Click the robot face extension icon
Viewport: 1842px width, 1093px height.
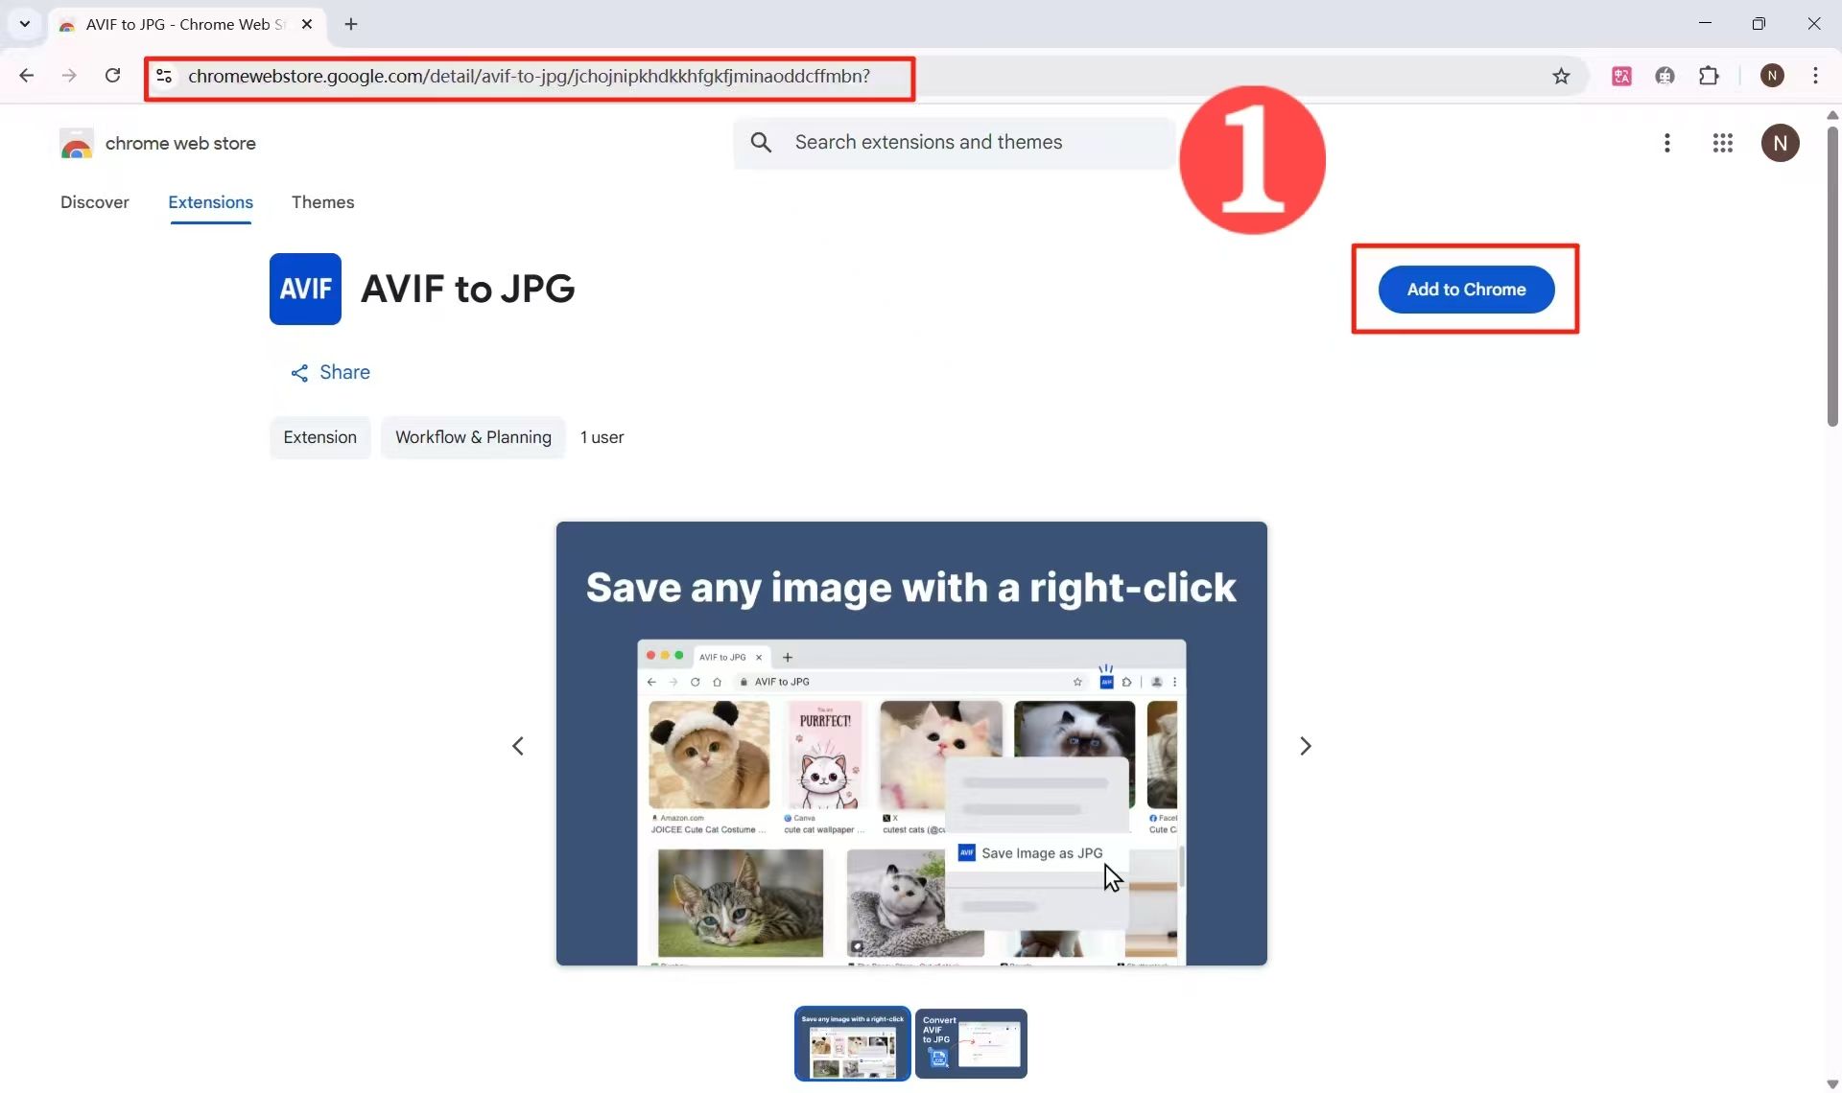tap(1665, 76)
